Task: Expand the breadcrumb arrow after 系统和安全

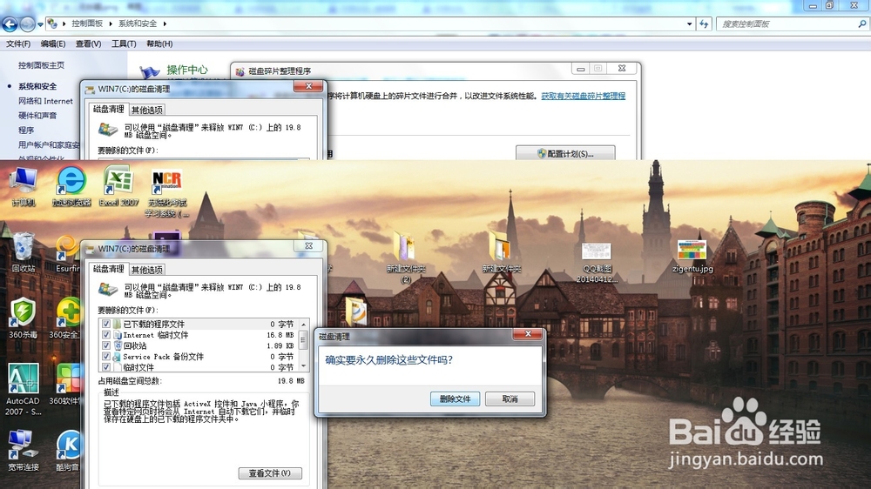Action: click(165, 23)
